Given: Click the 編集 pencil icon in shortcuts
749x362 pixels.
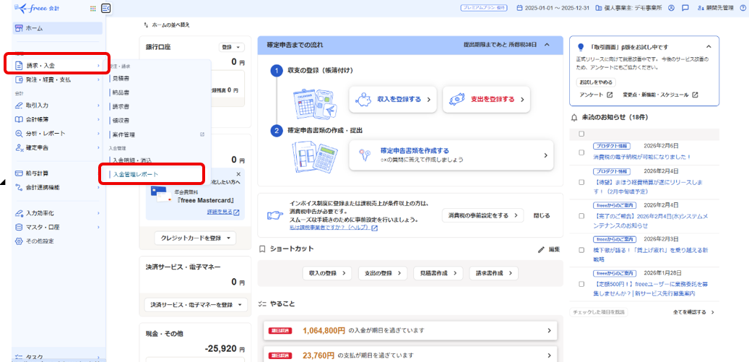Looking at the screenshot, I should pos(541,249).
